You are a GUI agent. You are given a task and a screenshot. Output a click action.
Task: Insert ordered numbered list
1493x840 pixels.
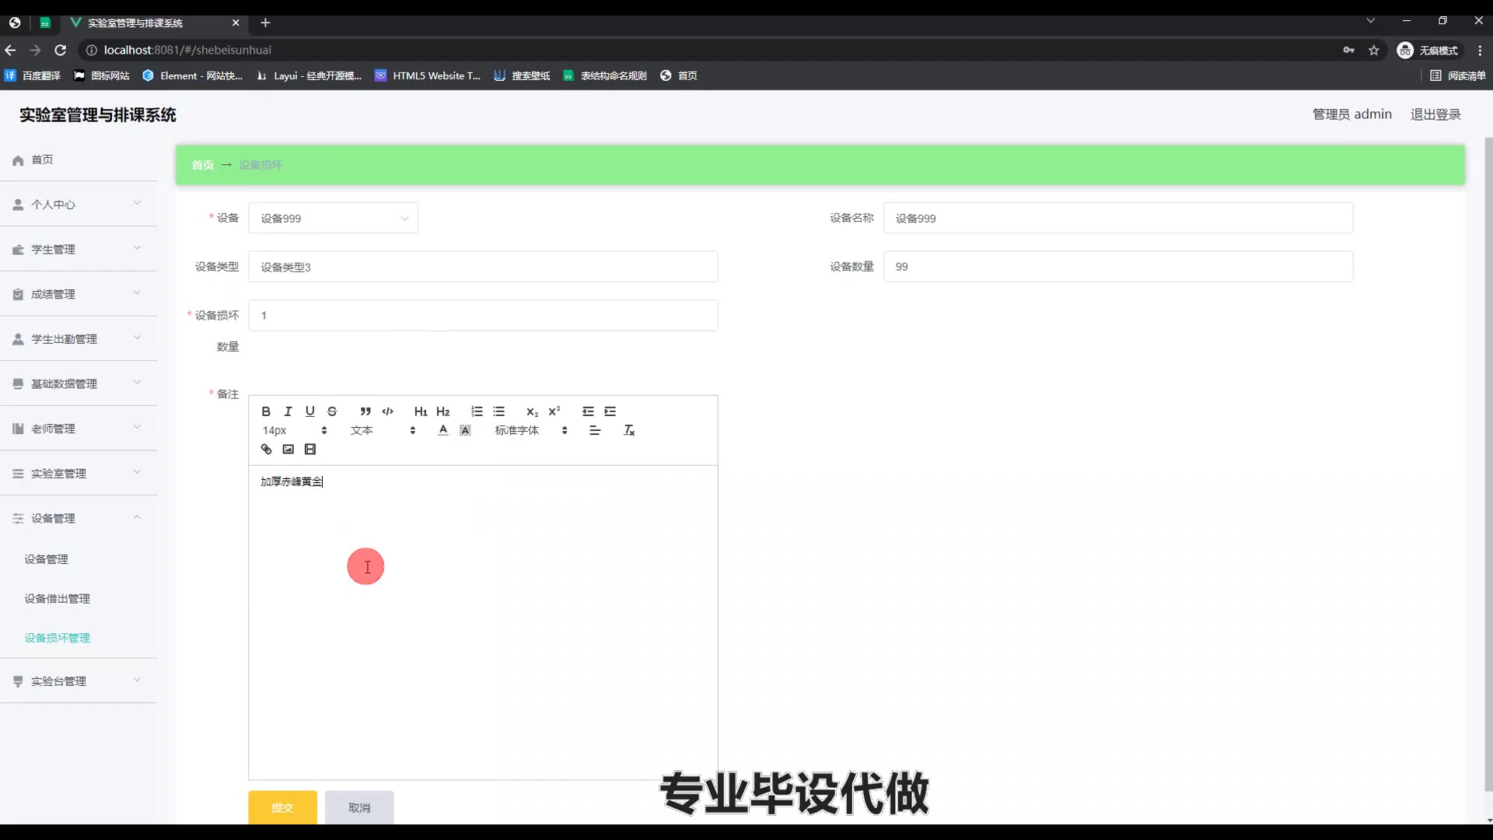477,411
